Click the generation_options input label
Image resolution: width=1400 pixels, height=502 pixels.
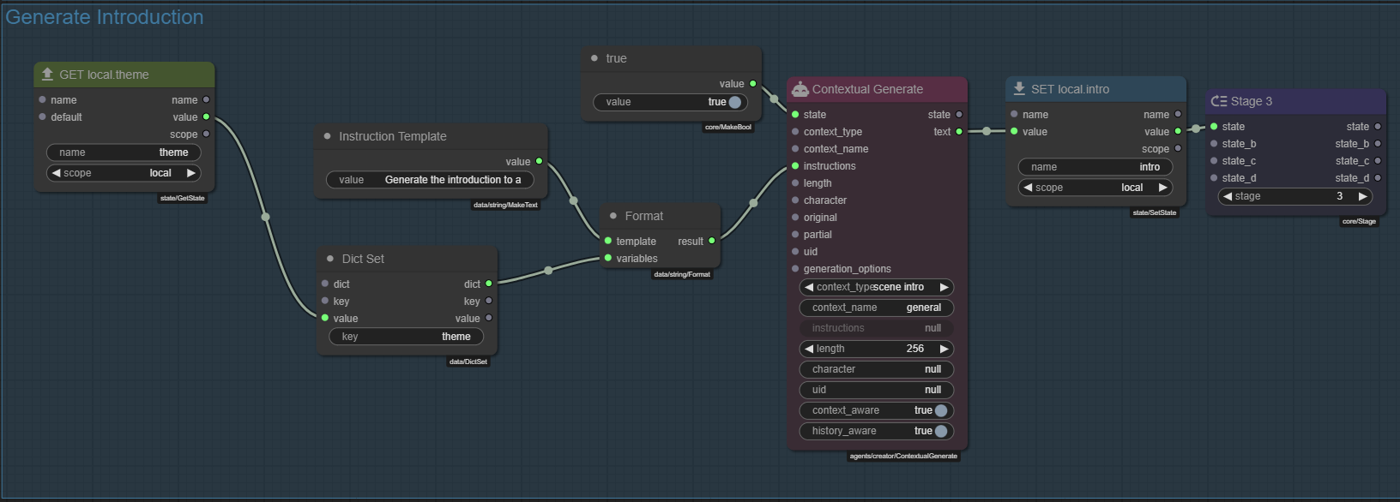pos(847,269)
